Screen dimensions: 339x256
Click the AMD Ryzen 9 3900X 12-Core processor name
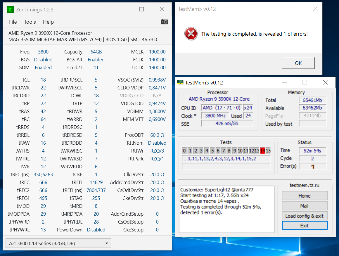[219, 99]
